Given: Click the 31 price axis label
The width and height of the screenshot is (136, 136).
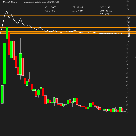Looking at the screenshot, I should 128,101.
